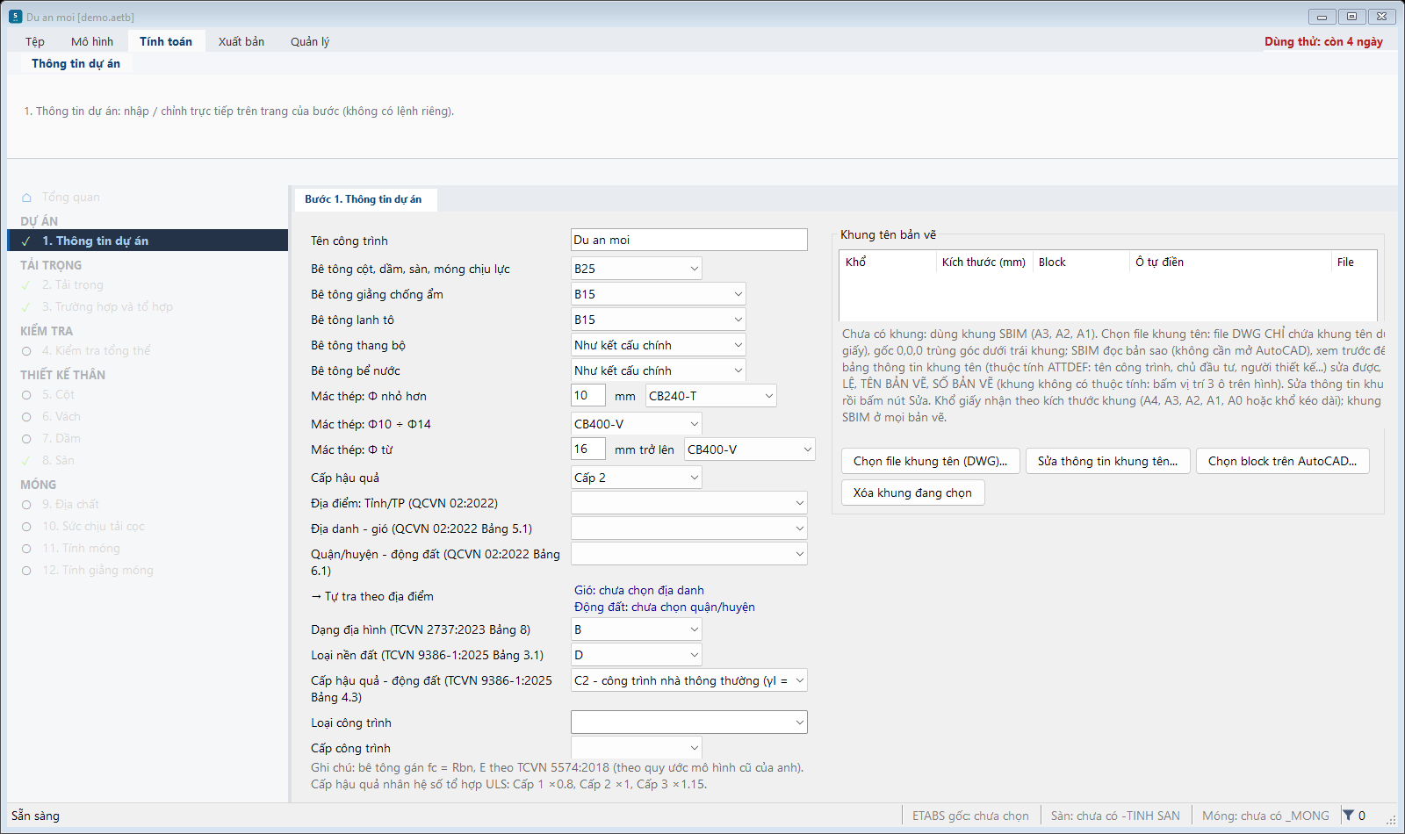
Task: Open the CB240-T steel grade dropdown
Action: pos(711,396)
